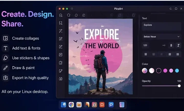Click the font size field showing 120
This screenshot has width=184, height=111.
[145, 45]
